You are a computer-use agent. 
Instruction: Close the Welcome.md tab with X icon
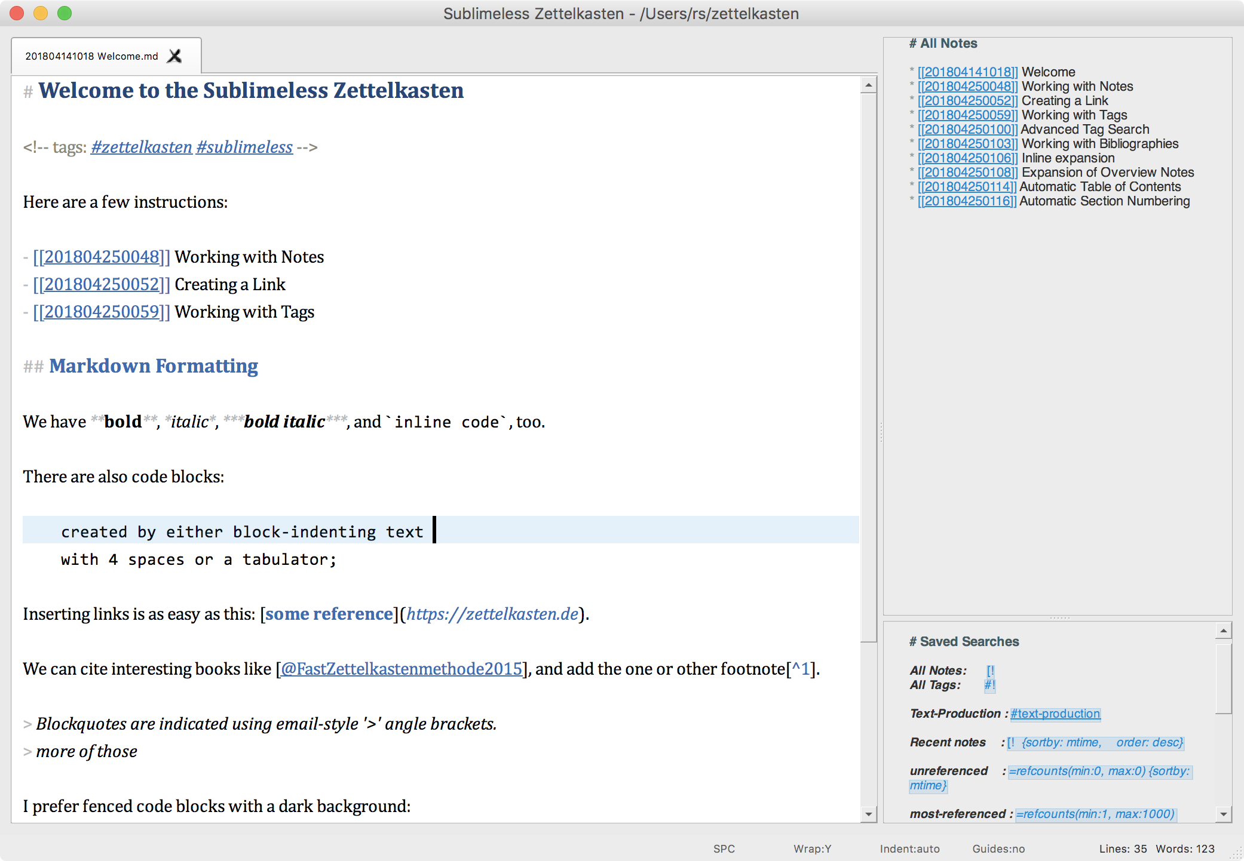(x=174, y=56)
